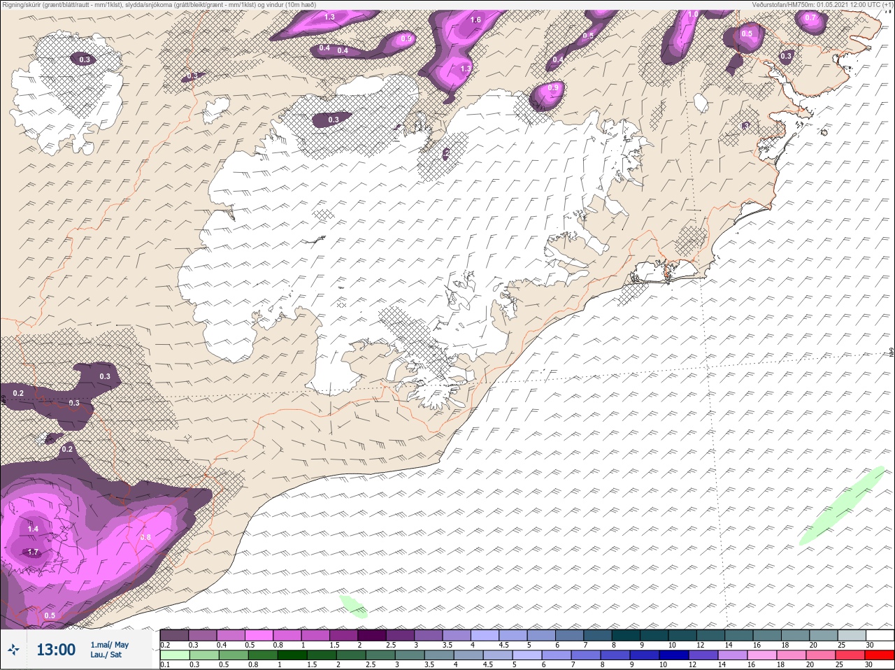Click the 4.5 label in top legend row
This screenshot has height=670, width=895.
click(x=503, y=645)
